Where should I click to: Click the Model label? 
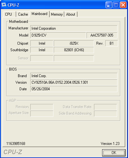(24, 35)
